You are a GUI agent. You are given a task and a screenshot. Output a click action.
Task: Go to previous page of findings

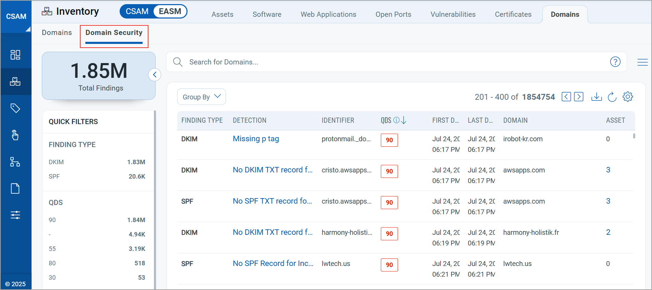[x=566, y=97]
